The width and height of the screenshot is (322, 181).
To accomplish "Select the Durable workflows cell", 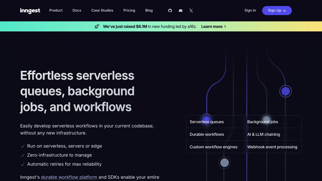I will click(x=215, y=134).
